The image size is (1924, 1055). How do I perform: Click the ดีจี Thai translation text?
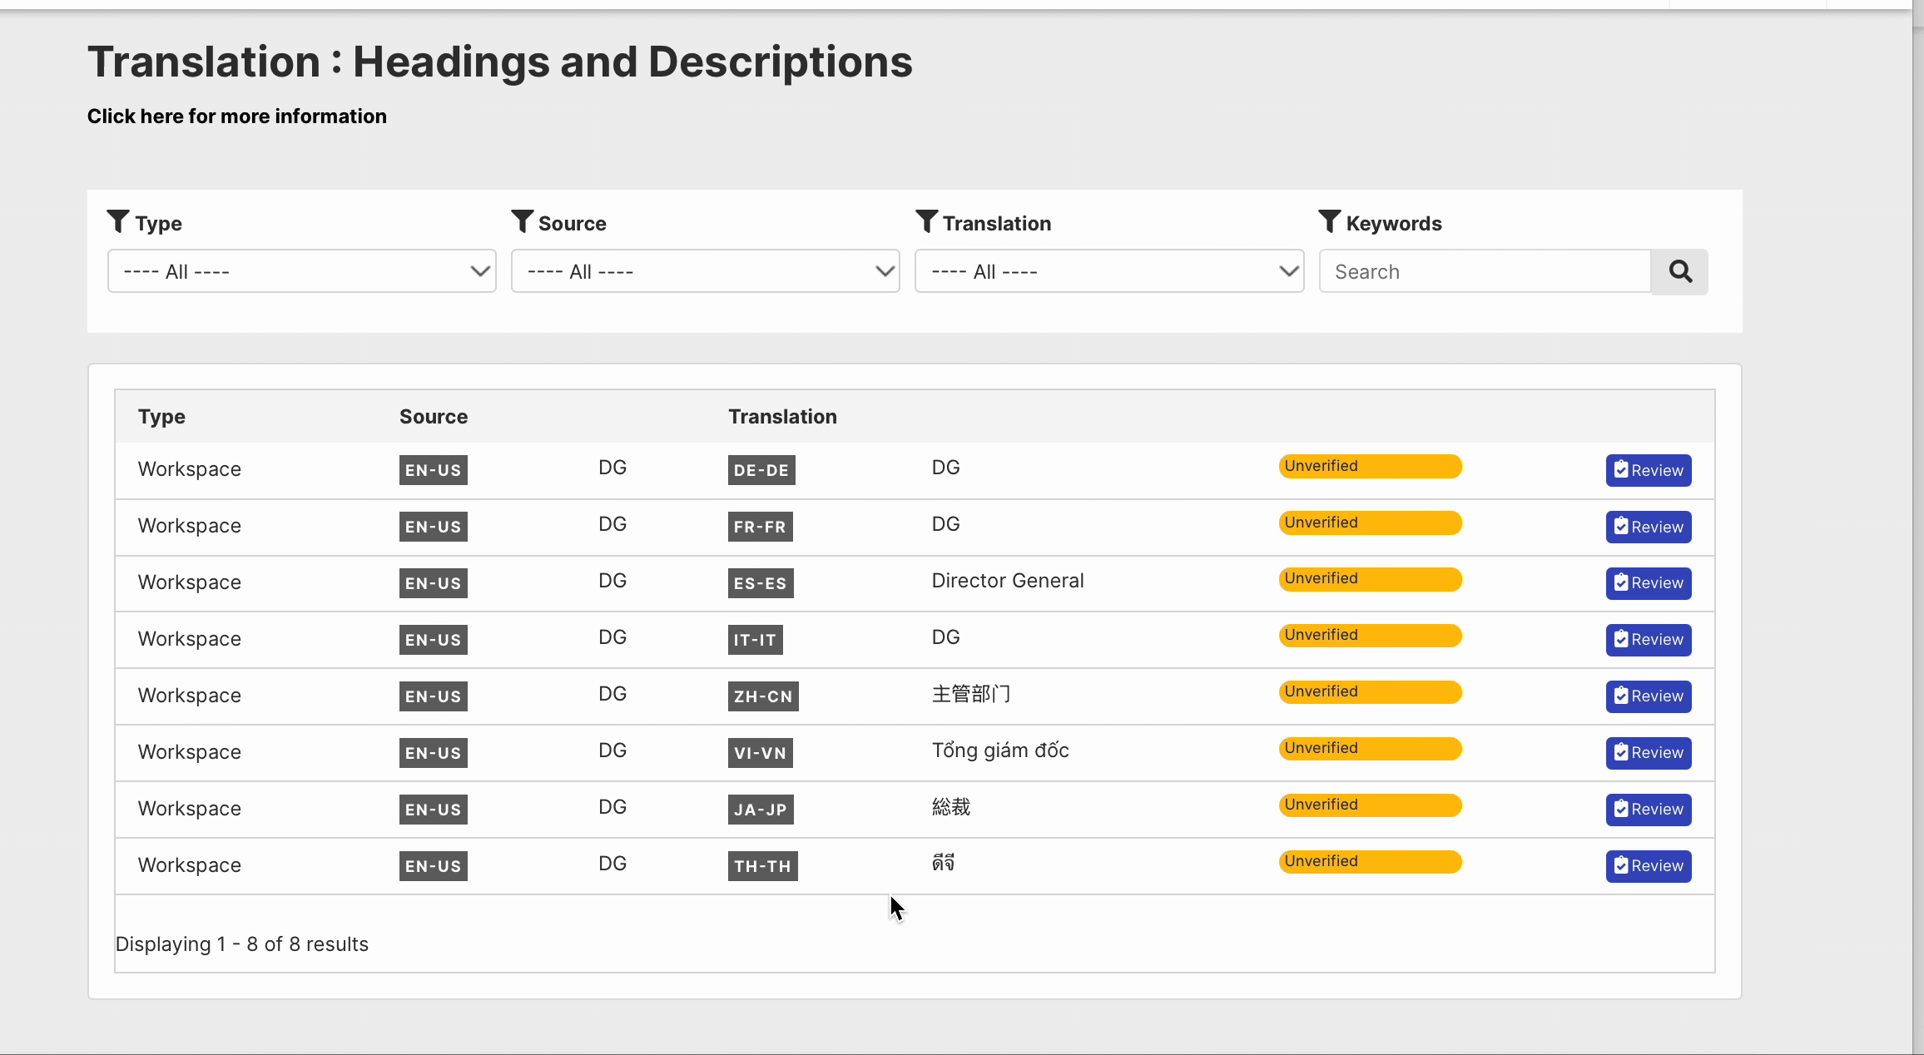(x=943, y=863)
